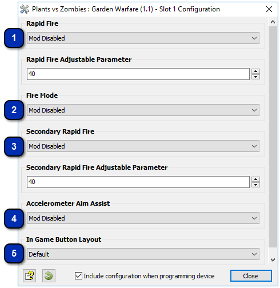Increase Rapid Fire Adjustable Parameter value
The height and width of the screenshot is (288, 280).
pyautogui.click(x=255, y=71)
